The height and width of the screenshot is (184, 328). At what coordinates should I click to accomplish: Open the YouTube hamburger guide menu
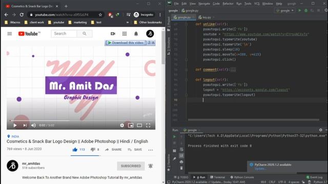point(10,34)
